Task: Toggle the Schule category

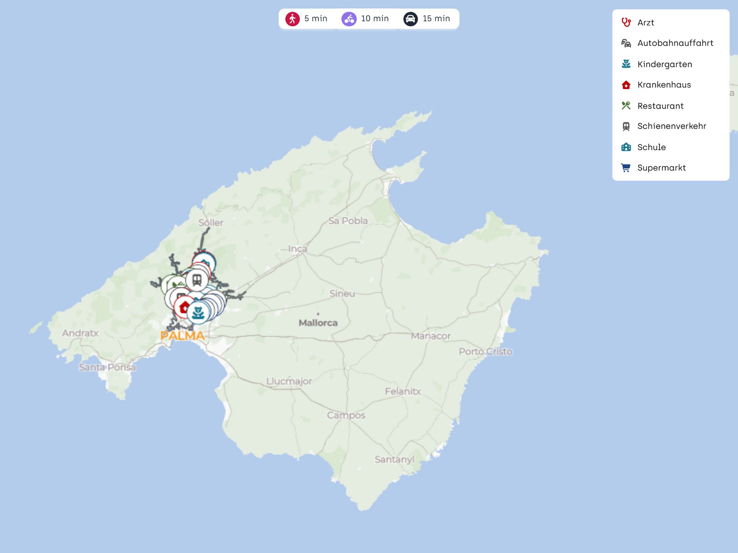Action: point(651,147)
